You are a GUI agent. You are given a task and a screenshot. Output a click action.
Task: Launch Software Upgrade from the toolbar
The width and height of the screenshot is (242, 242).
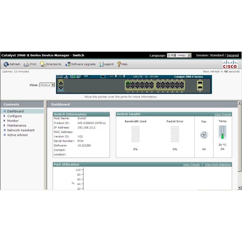click(68, 64)
